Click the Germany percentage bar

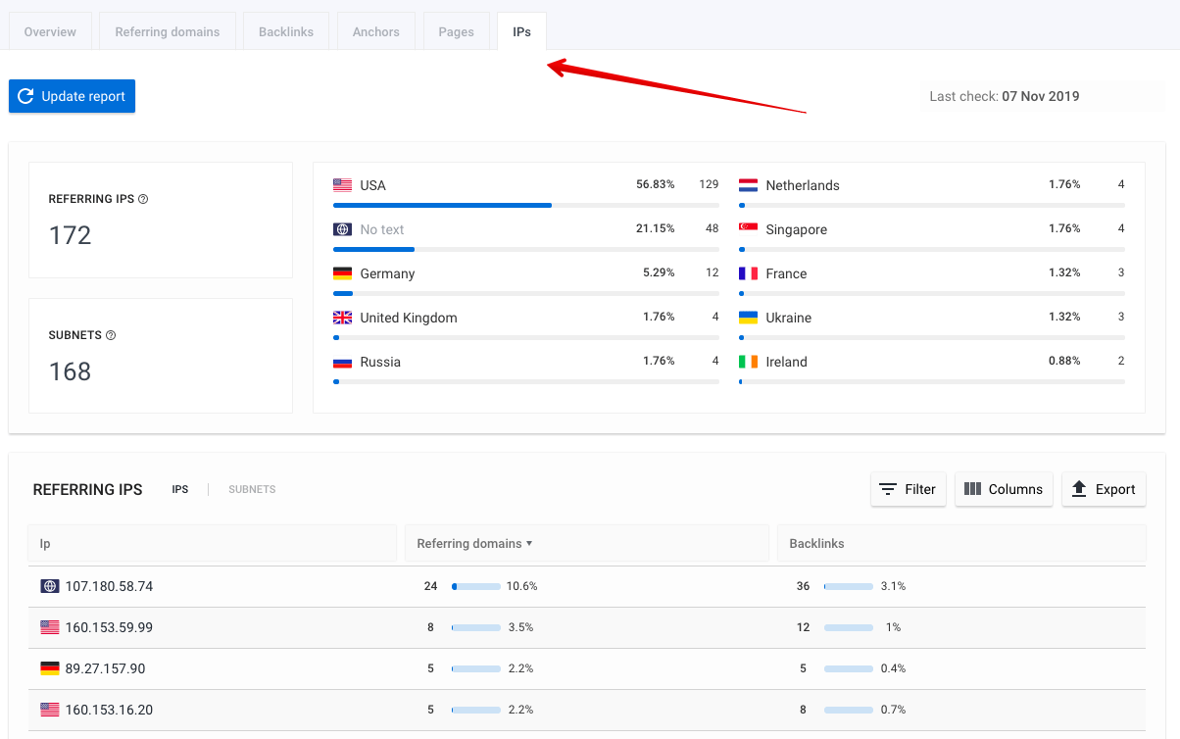click(x=526, y=293)
